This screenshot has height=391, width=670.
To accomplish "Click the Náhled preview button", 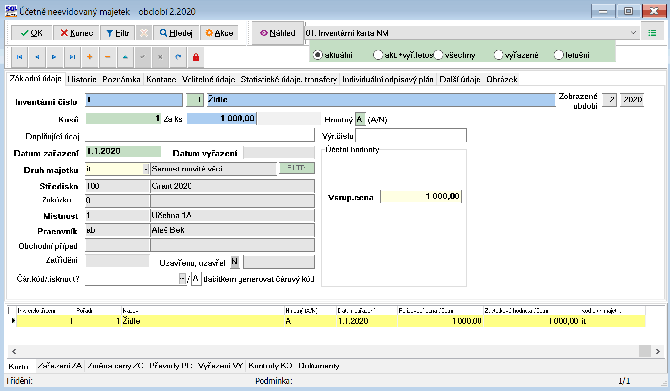I will click(x=278, y=33).
